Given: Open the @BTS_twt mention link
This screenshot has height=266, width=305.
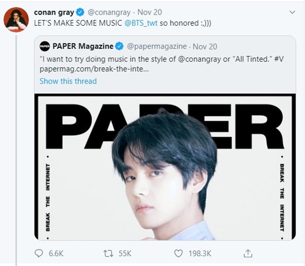Looking at the screenshot, I should (x=141, y=23).
